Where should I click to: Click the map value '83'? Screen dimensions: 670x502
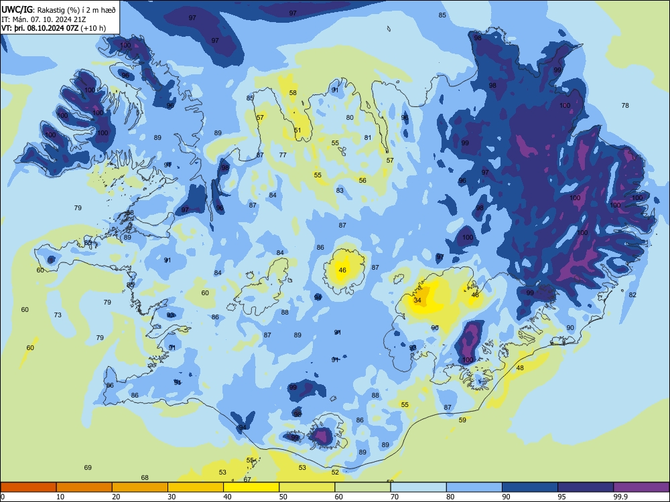point(340,190)
